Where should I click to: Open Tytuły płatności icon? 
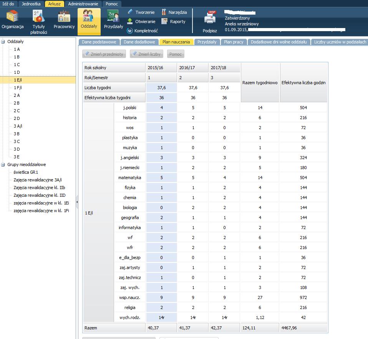(x=38, y=17)
